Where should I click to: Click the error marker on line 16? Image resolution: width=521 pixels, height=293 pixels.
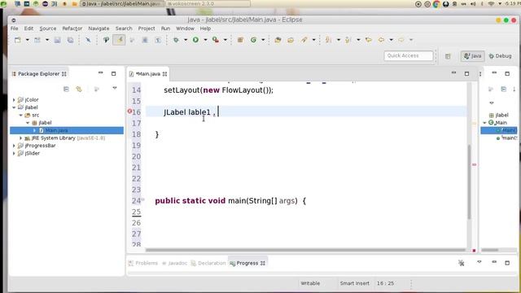(129, 112)
